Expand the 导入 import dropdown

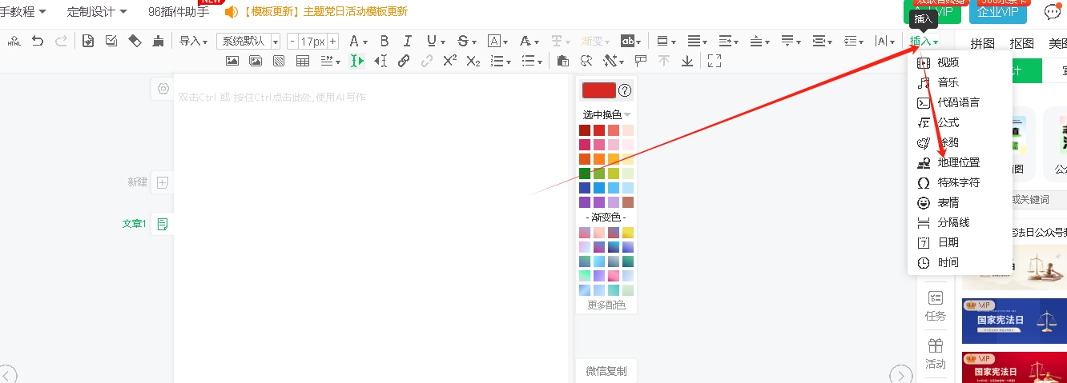point(193,41)
